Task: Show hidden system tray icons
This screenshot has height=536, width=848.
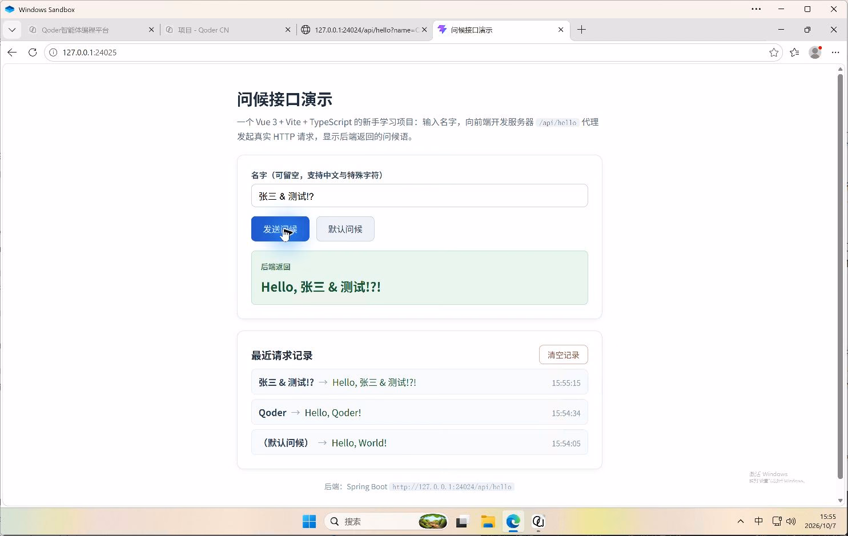Action: [x=741, y=521]
